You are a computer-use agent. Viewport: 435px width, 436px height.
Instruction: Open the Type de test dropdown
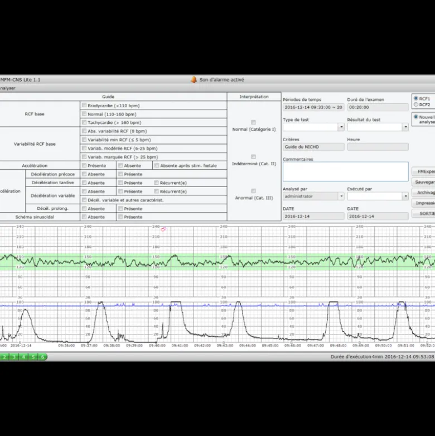coord(341,127)
